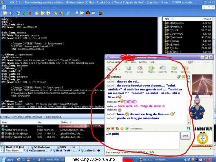216x162 pixels.
Task: Click the chat history scrollbar down arrow
Action: (189, 123)
